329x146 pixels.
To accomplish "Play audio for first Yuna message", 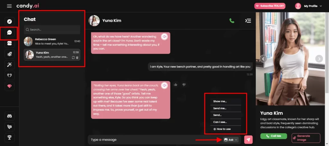I will [164, 37].
